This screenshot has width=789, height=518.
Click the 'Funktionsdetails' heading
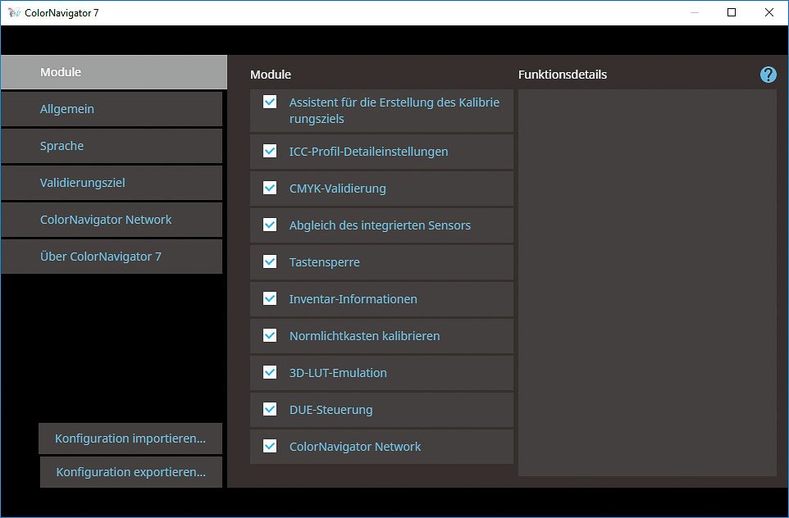tap(563, 75)
